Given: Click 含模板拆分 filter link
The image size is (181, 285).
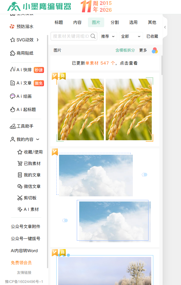Looking at the screenshot, I should pos(125,50).
